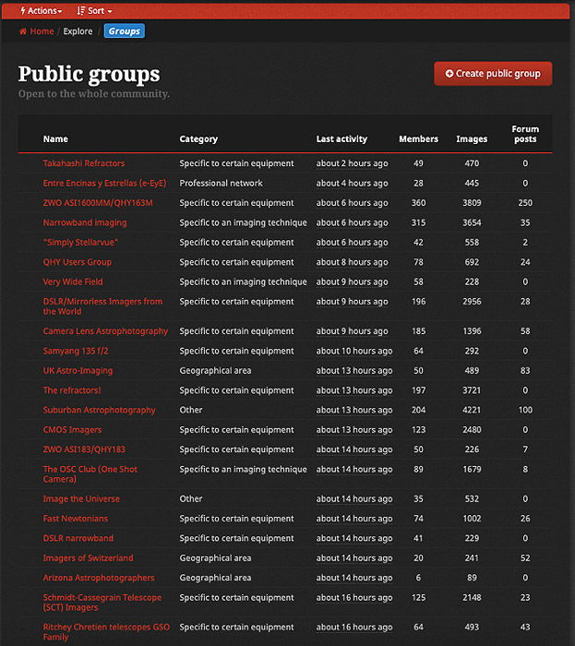Open the Arizona Astrophotographers group

point(99,578)
